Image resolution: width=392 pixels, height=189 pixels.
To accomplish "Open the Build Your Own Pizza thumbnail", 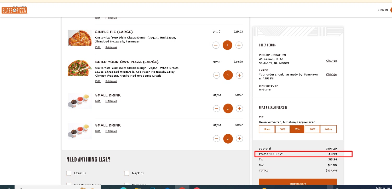I will pyautogui.click(x=80, y=68).
